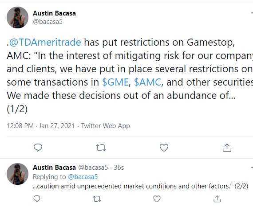Like the (2/2) follow-up tweet
Viewport: 253px width, 207px height.
157,199
